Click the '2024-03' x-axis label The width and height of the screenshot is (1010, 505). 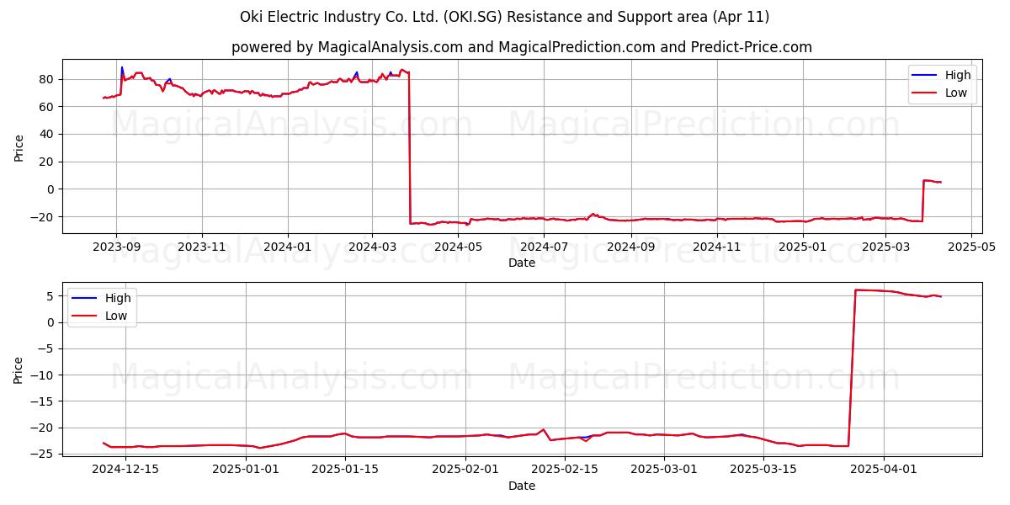click(372, 247)
